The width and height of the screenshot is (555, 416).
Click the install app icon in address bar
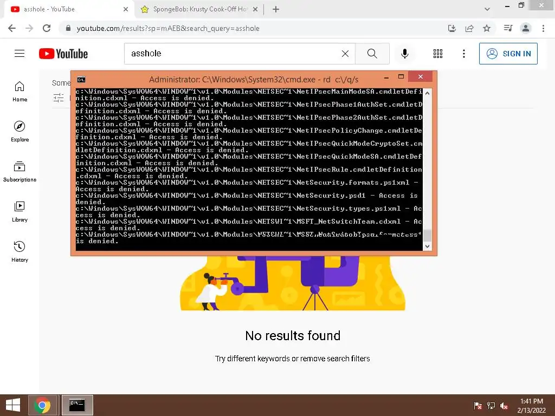pos(451,28)
